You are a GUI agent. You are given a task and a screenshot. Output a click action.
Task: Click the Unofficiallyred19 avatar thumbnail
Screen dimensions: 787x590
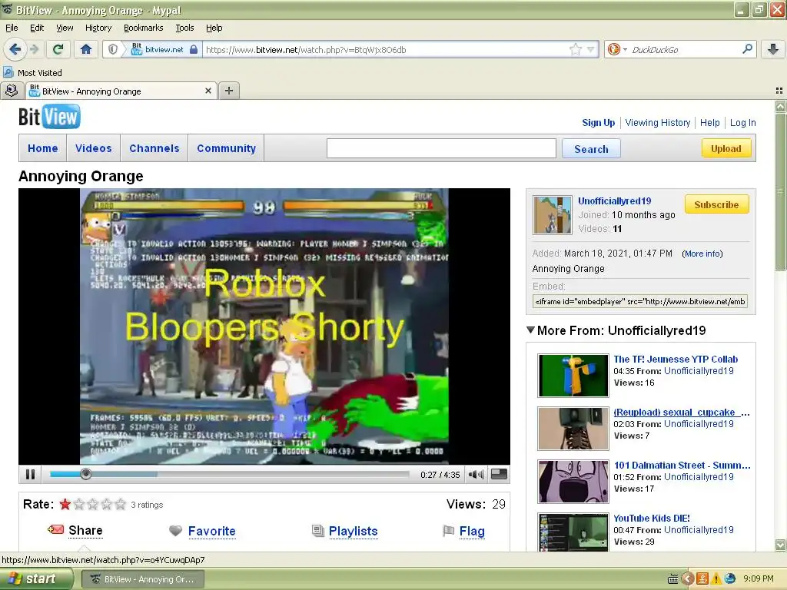(552, 215)
